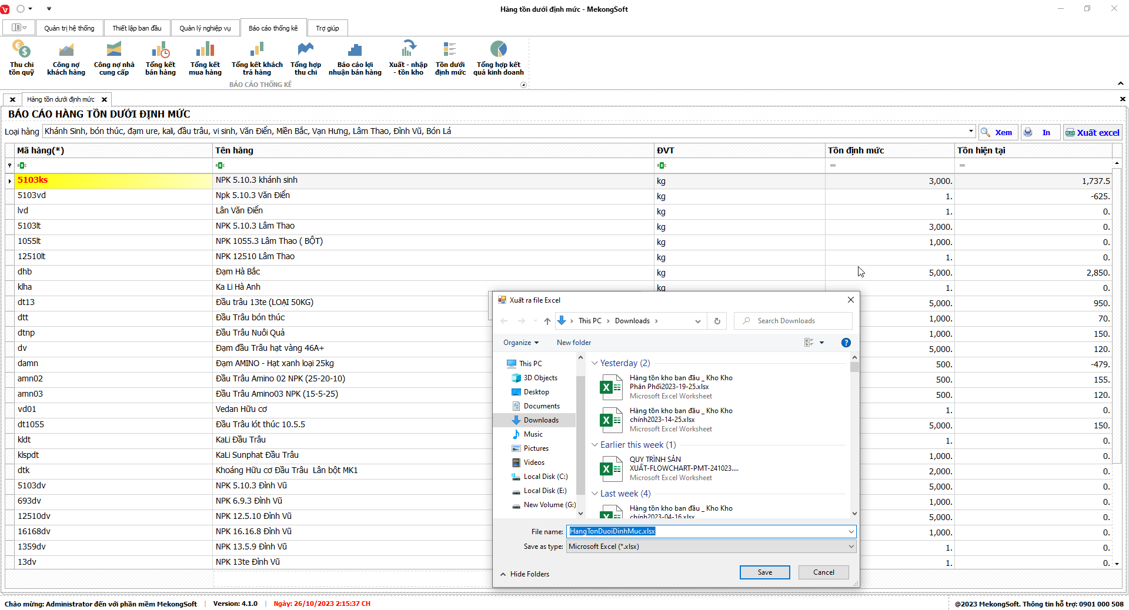Open Tổng kết bán hàng report
Screen dimensions: 1129x610
point(160,58)
